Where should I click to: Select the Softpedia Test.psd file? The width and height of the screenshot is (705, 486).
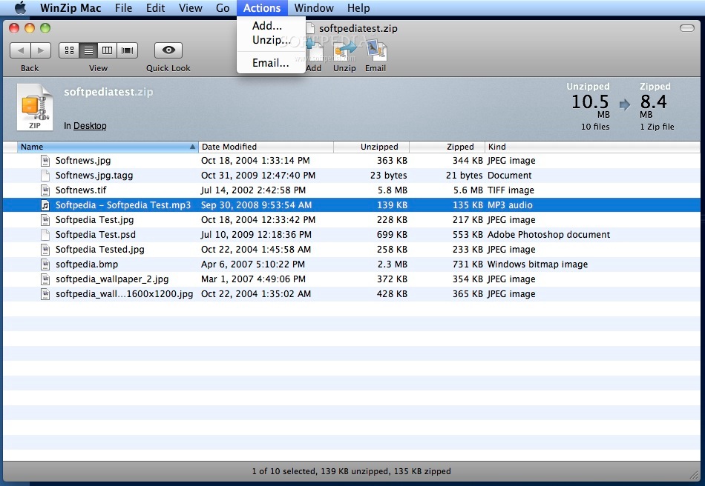click(x=95, y=235)
